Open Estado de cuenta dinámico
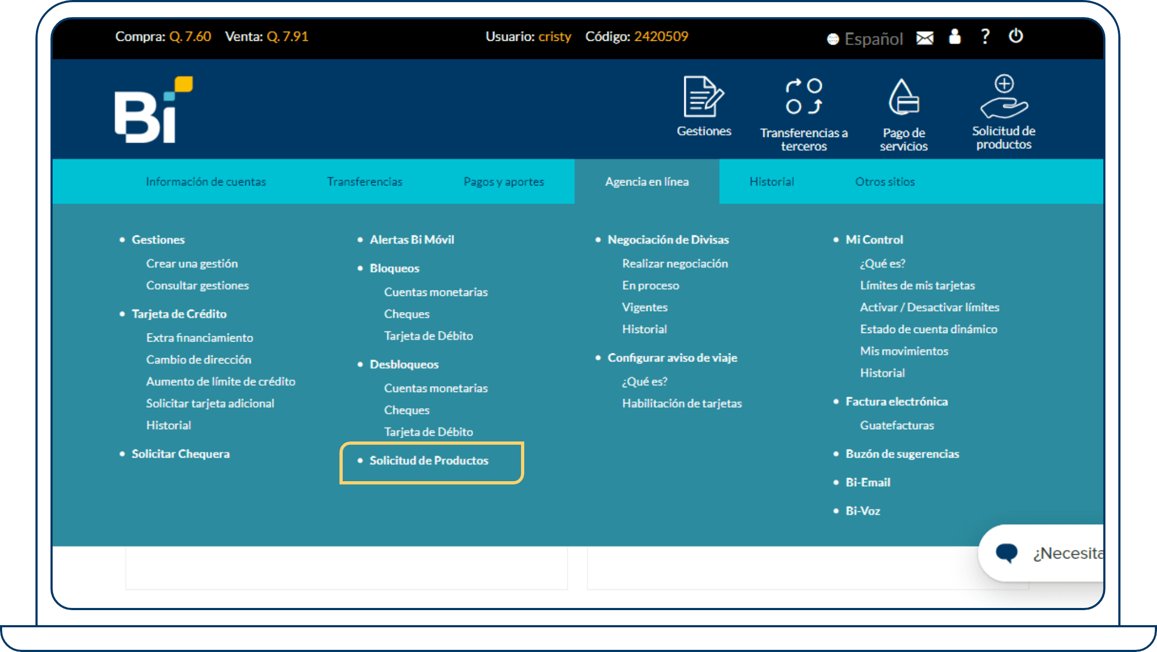The height and width of the screenshot is (652, 1157). tap(928, 329)
